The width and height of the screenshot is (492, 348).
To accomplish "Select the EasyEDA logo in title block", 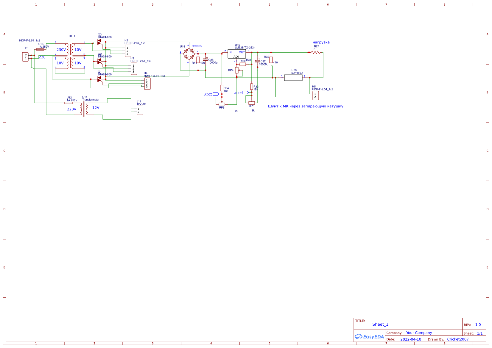I will [x=368, y=337].
